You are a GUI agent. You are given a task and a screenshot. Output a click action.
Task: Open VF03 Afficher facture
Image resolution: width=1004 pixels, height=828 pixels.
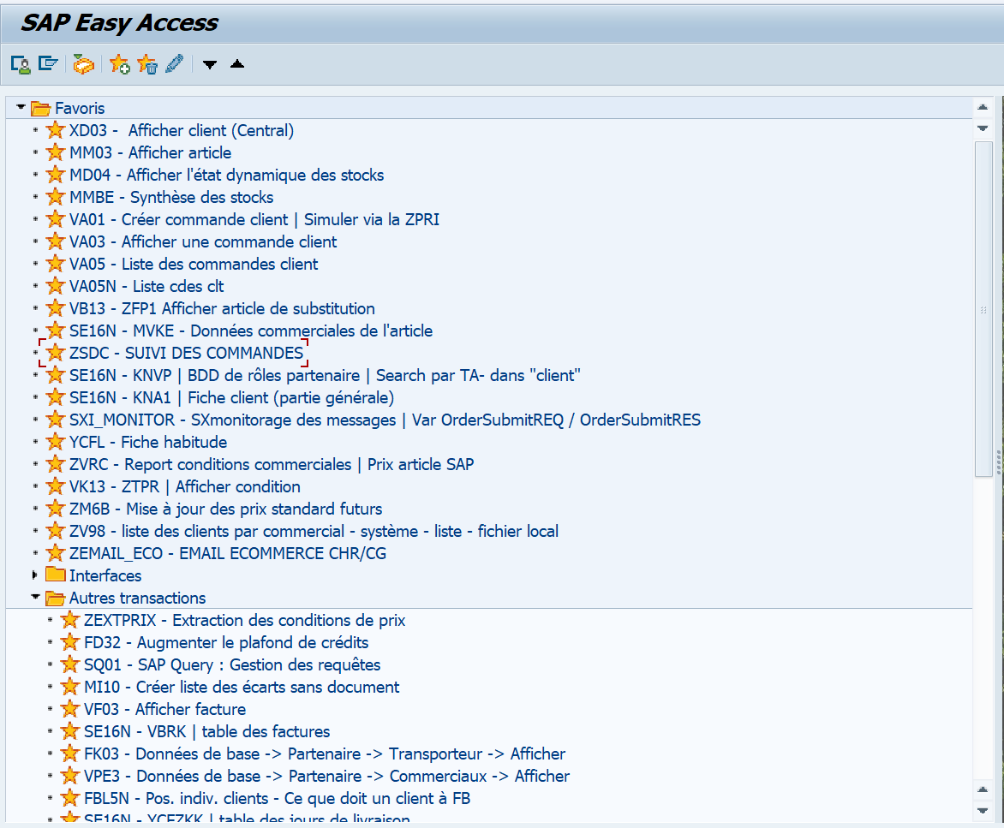pos(188,709)
